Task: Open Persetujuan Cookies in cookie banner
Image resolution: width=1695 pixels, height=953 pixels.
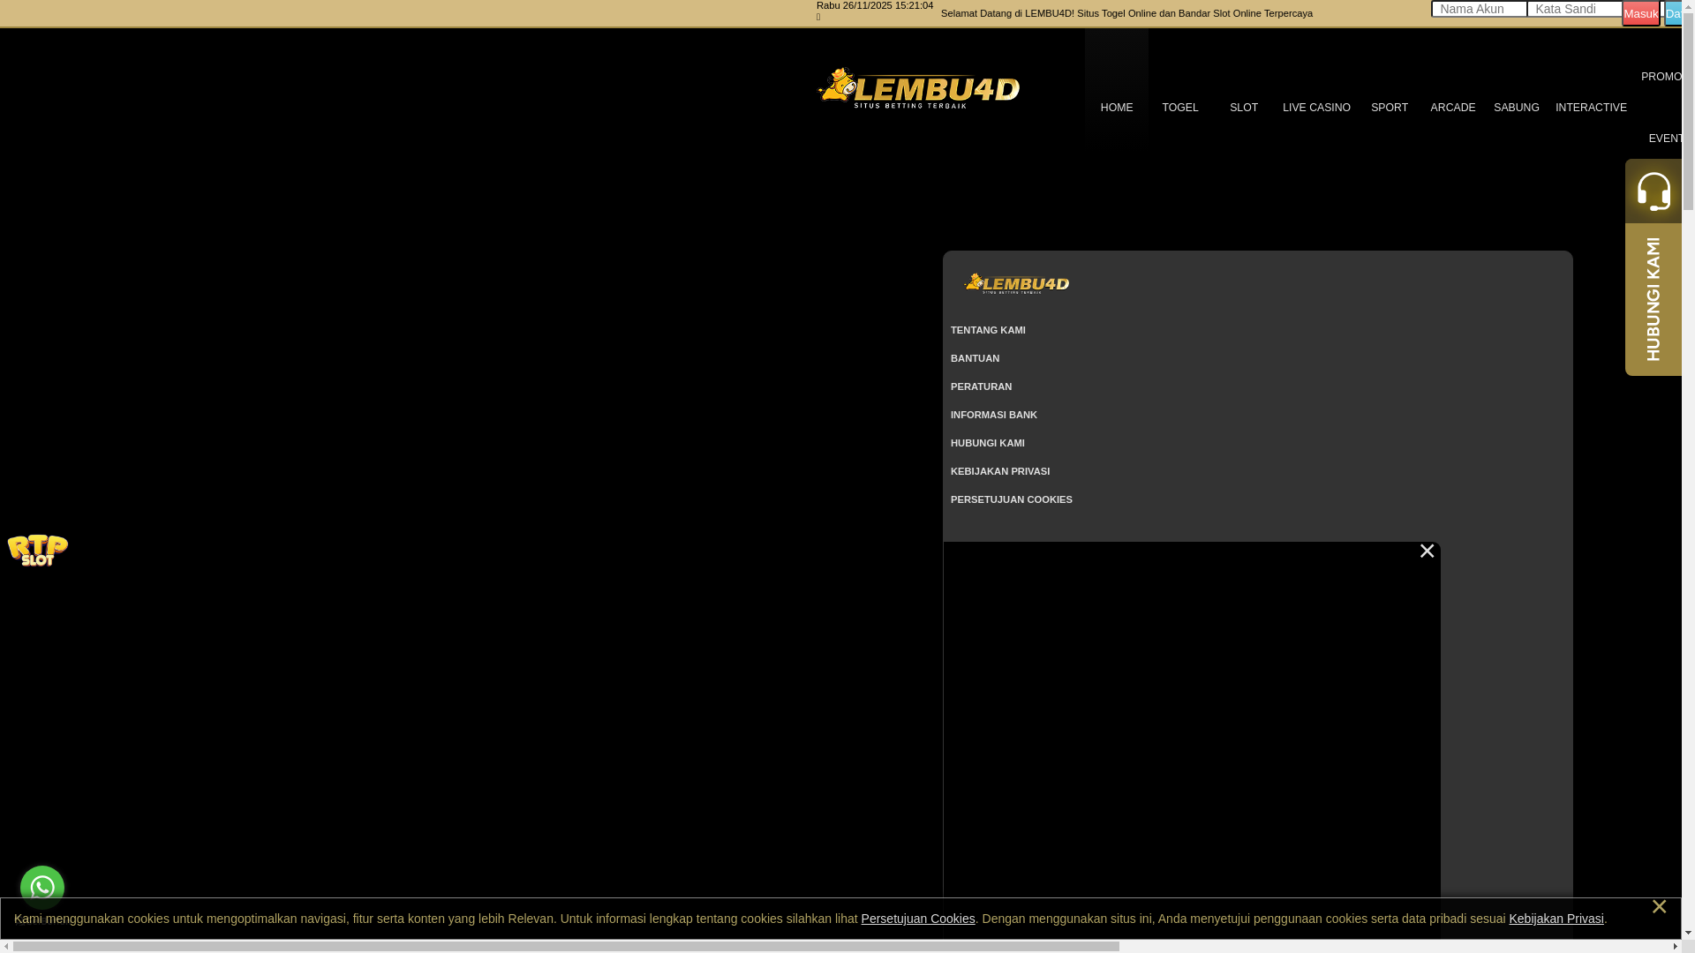Action: pyautogui.click(x=918, y=919)
